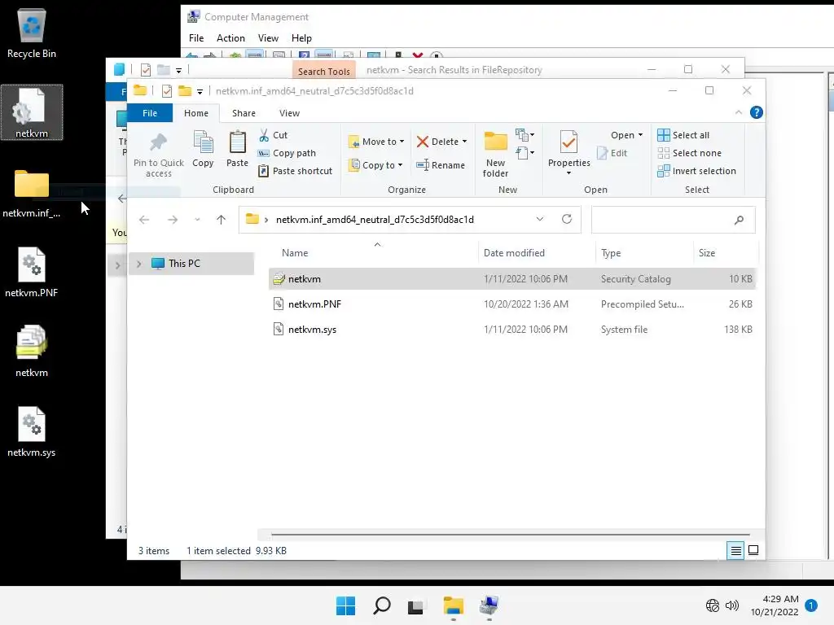Open Help menu in Computer Management
The height and width of the screenshot is (625, 834).
[x=301, y=38]
